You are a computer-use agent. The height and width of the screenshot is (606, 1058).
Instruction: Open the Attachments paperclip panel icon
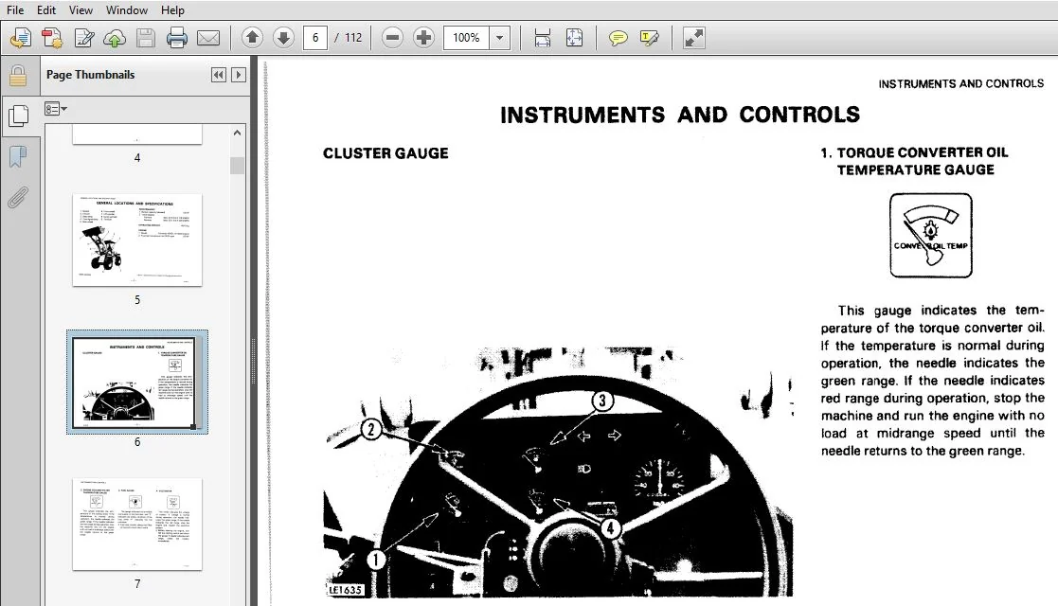(18, 198)
